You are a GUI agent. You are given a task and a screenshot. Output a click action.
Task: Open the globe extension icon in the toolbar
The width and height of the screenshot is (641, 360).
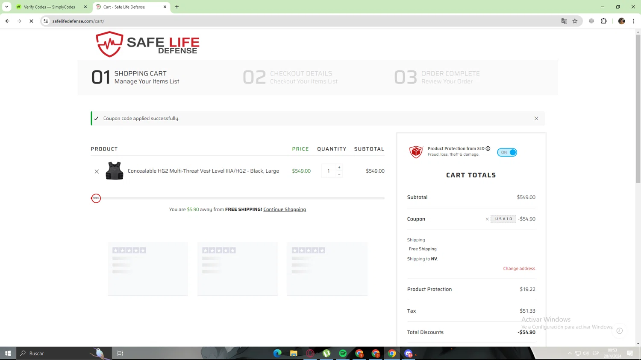point(591,21)
